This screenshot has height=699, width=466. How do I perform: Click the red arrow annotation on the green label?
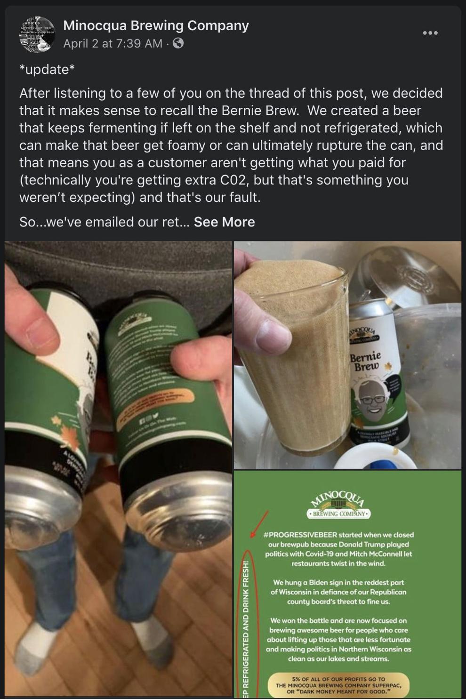260,524
